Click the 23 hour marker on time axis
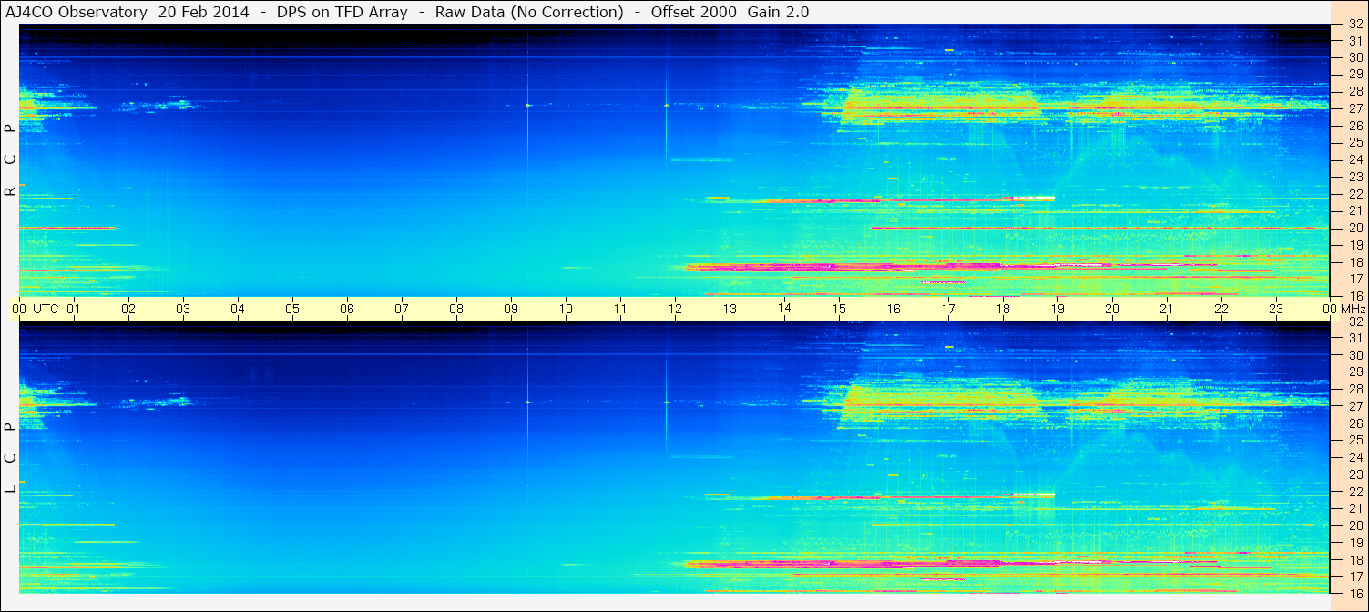This screenshot has height=612, width=1369. (1276, 309)
